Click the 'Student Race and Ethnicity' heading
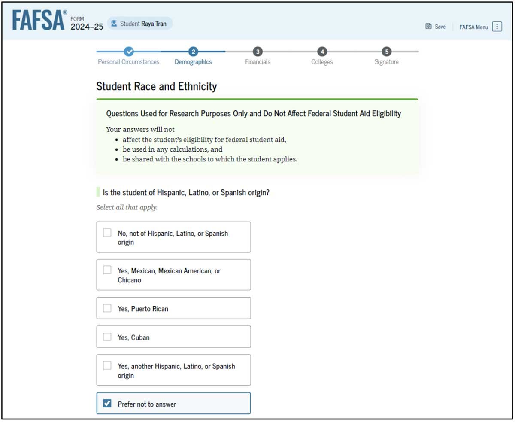The image size is (515, 422). click(x=157, y=86)
